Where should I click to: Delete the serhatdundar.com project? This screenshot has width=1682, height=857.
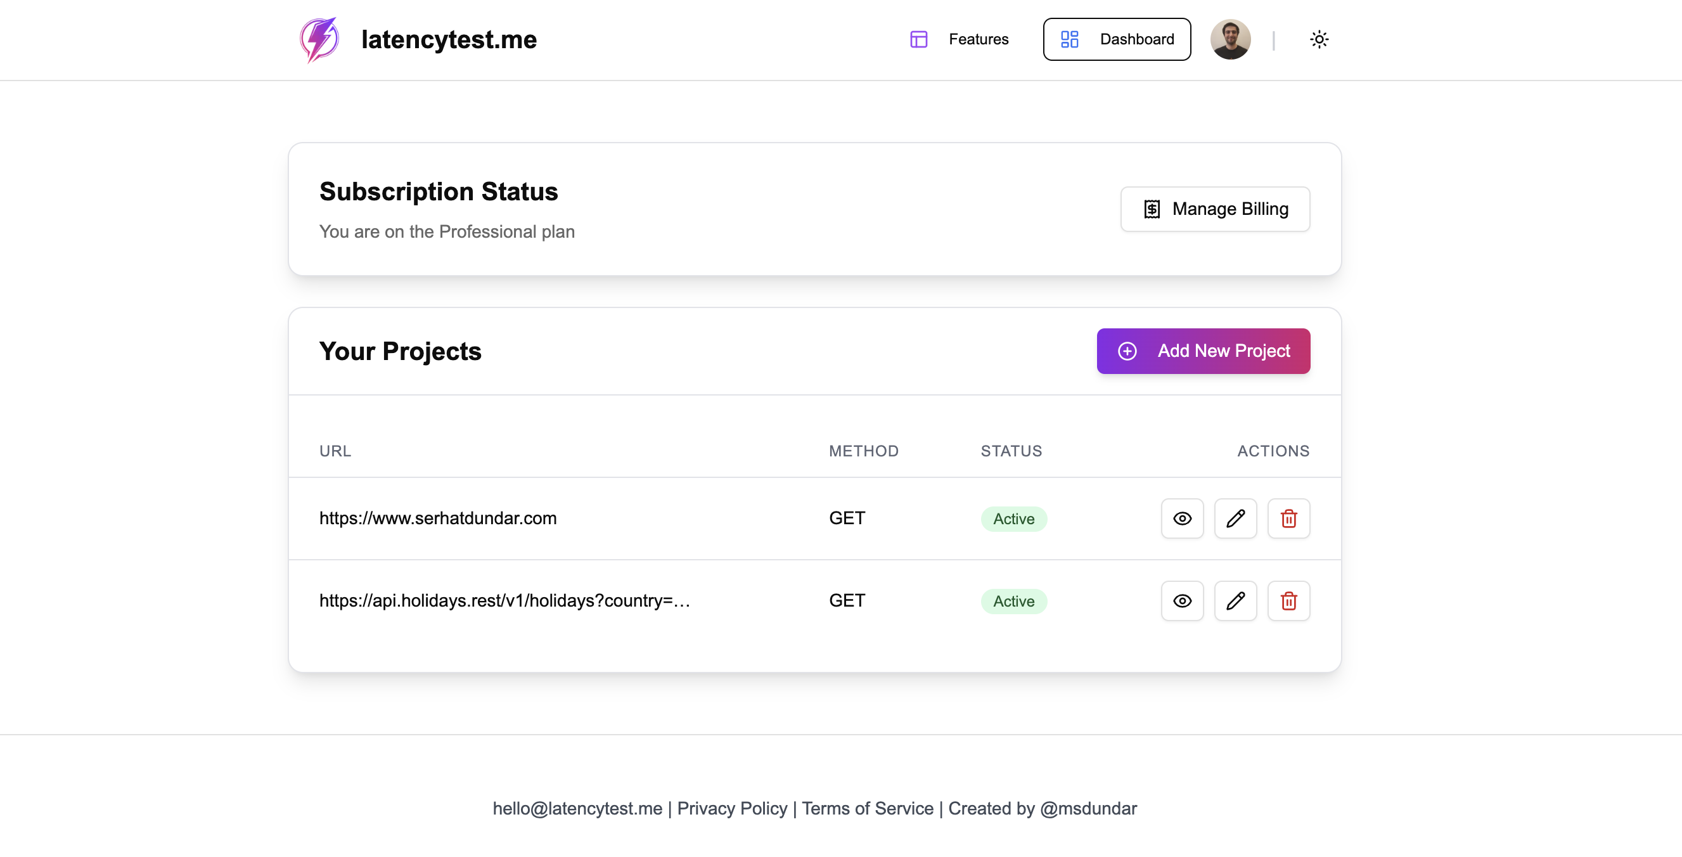tap(1288, 519)
